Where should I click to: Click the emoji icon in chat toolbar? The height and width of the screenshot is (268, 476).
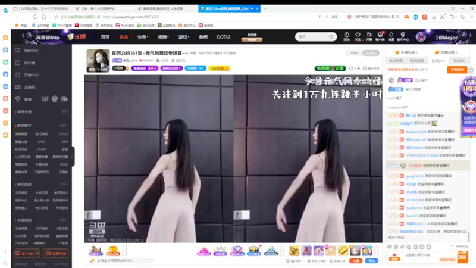pyautogui.click(x=389, y=247)
